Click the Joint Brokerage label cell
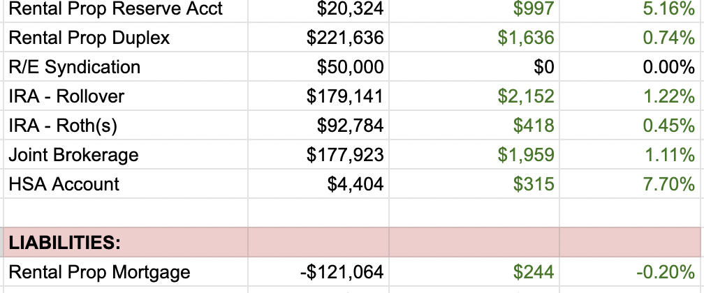Screen dimensions: 704x293 [74, 155]
